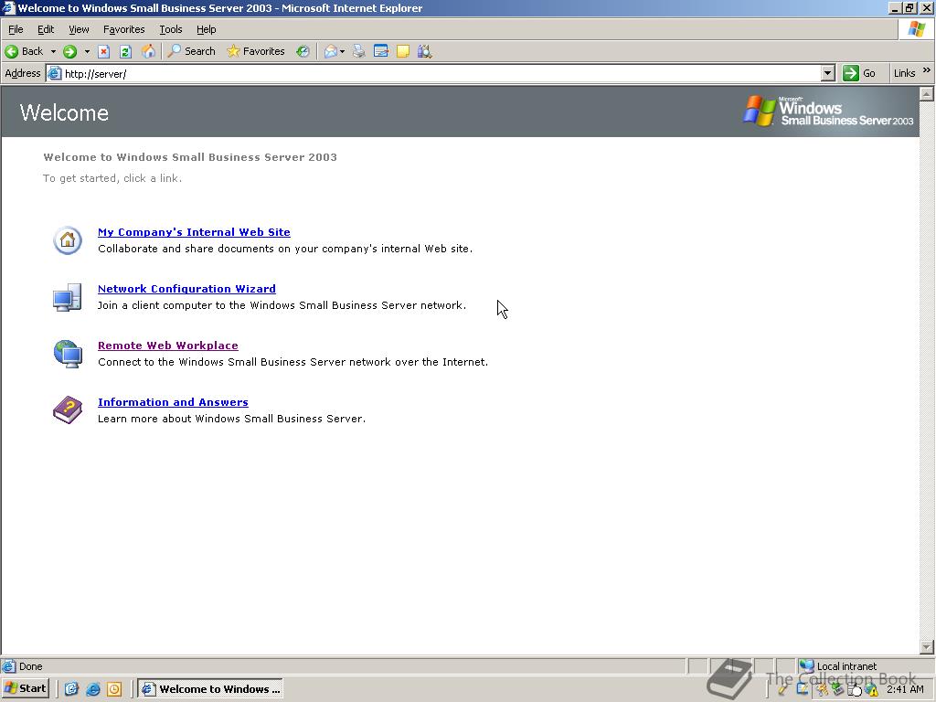The width and height of the screenshot is (936, 702).
Task: Click 'Join a client computer' description text
Action: pos(282,305)
